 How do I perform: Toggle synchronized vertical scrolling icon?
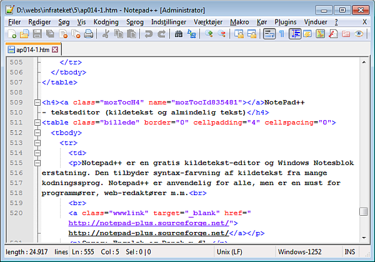tap(239, 34)
